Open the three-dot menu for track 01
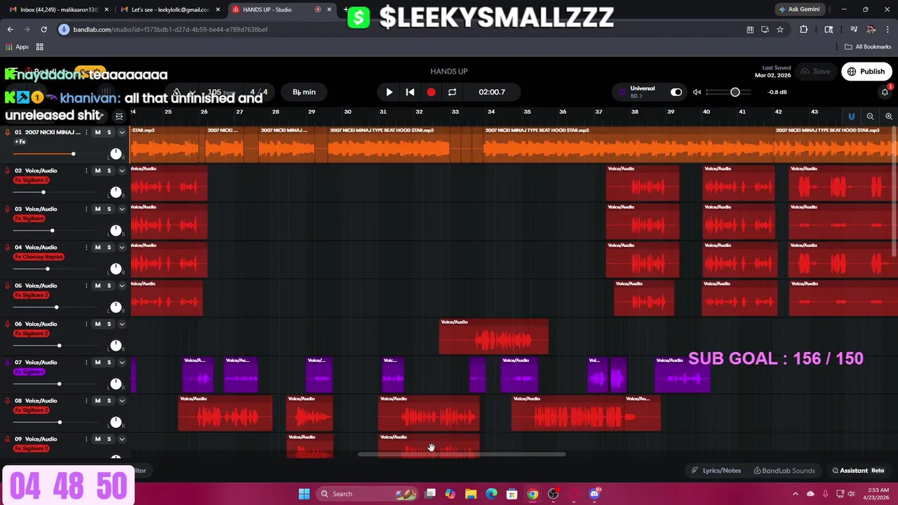 tap(86, 132)
